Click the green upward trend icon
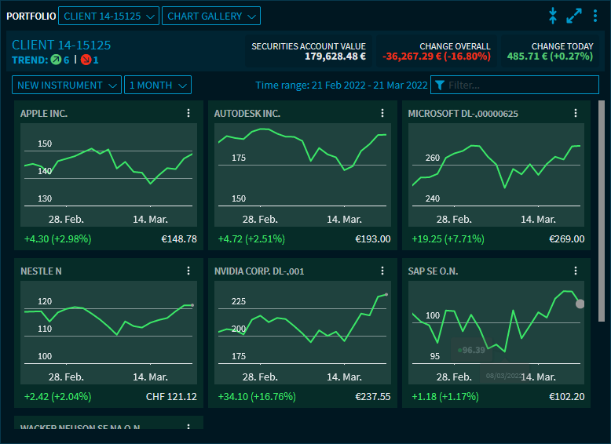The height and width of the screenshot is (444, 611). pyautogui.click(x=56, y=60)
